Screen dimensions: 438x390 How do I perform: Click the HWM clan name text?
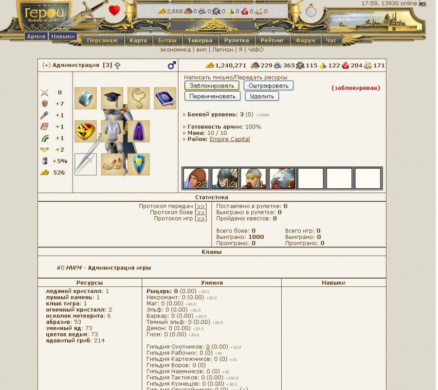pyautogui.click(x=74, y=268)
